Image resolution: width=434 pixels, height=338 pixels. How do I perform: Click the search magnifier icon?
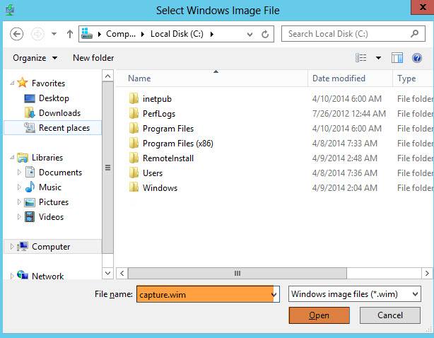[414, 34]
